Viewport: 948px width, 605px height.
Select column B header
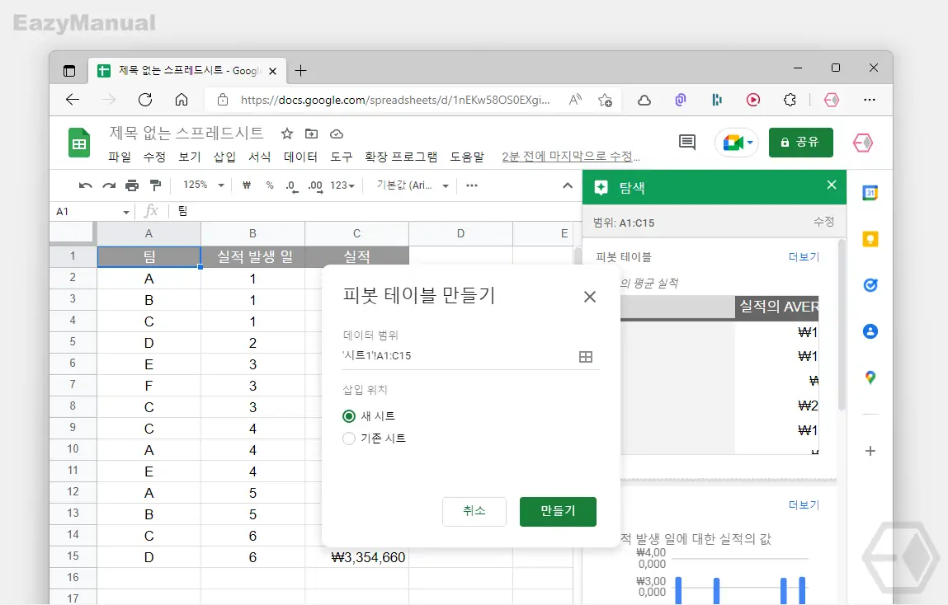(x=252, y=233)
